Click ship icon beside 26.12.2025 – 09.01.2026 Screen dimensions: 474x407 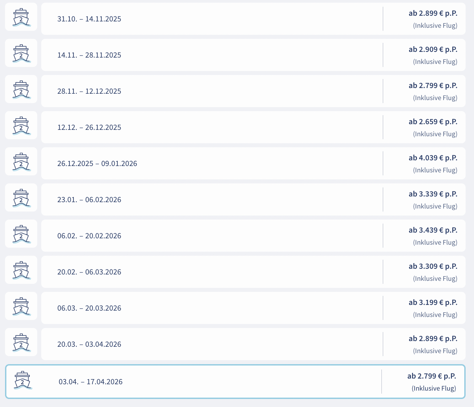(21, 162)
